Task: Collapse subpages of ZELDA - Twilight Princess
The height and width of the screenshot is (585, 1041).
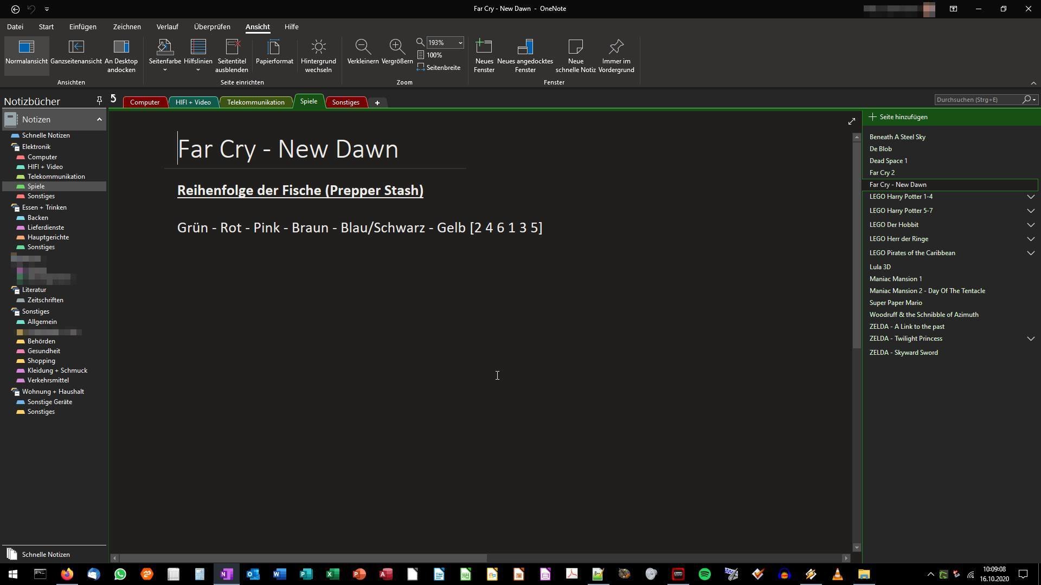Action: coord(1031,339)
